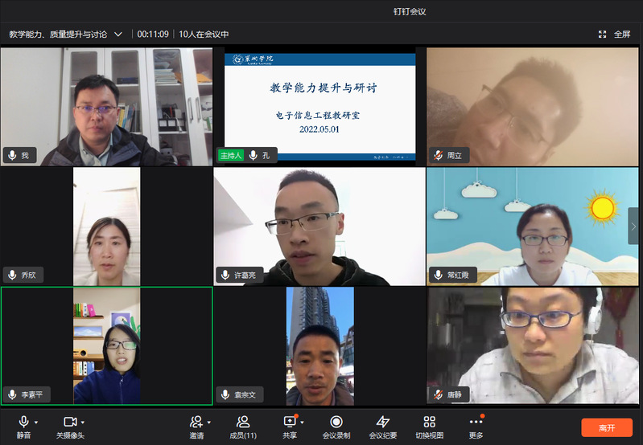
Task: Click the right-edge next page arrow
Action: click(633, 226)
